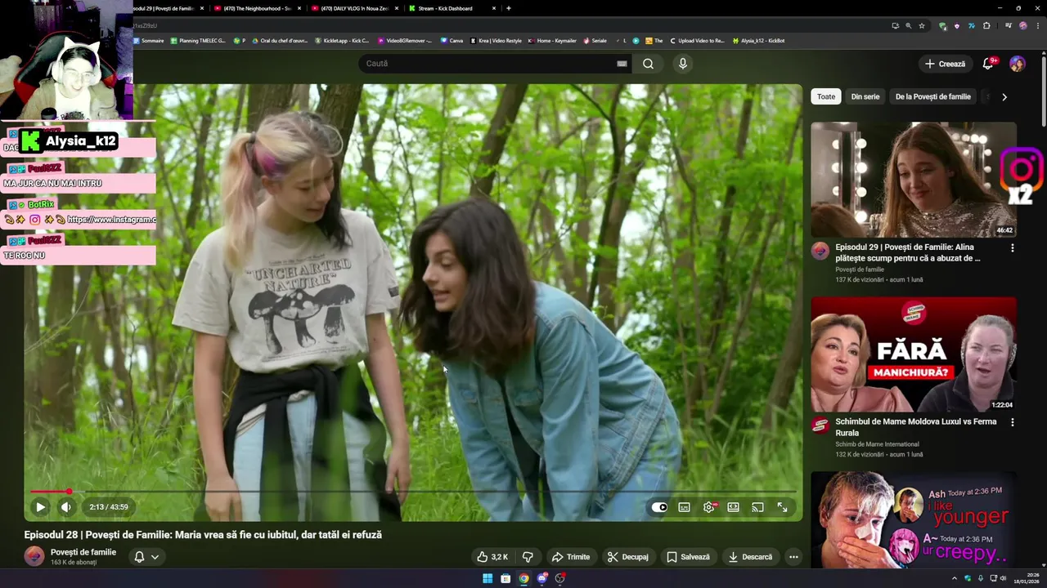This screenshot has height=588, width=1047.
Task: Open Windows Start menu
Action: (488, 578)
